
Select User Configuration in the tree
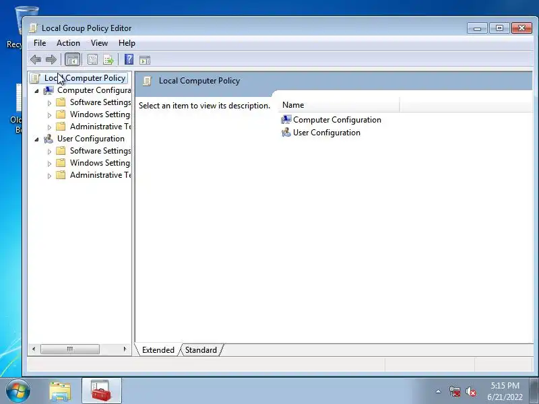click(x=91, y=139)
